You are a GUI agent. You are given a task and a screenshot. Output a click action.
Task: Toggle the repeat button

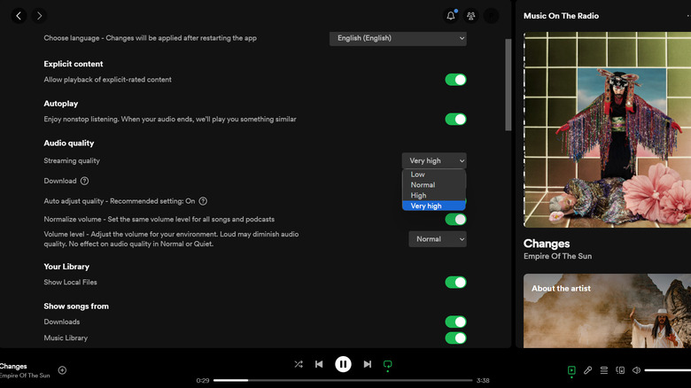click(x=388, y=364)
